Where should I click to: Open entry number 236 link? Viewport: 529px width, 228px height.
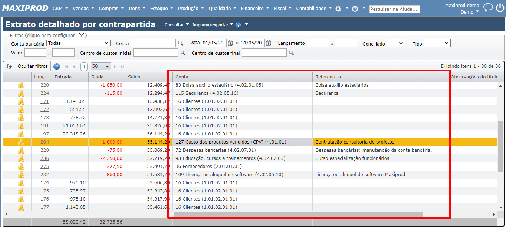pyautogui.click(x=45, y=158)
